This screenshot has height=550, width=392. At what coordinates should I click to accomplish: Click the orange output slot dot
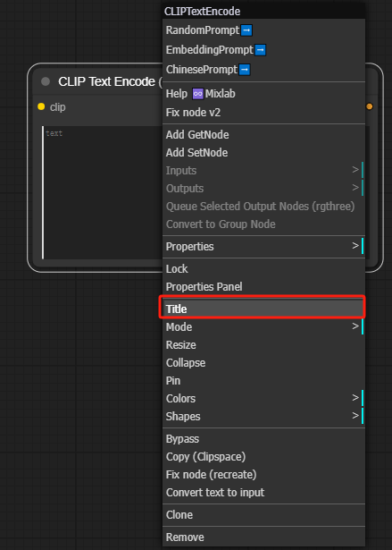tap(369, 106)
